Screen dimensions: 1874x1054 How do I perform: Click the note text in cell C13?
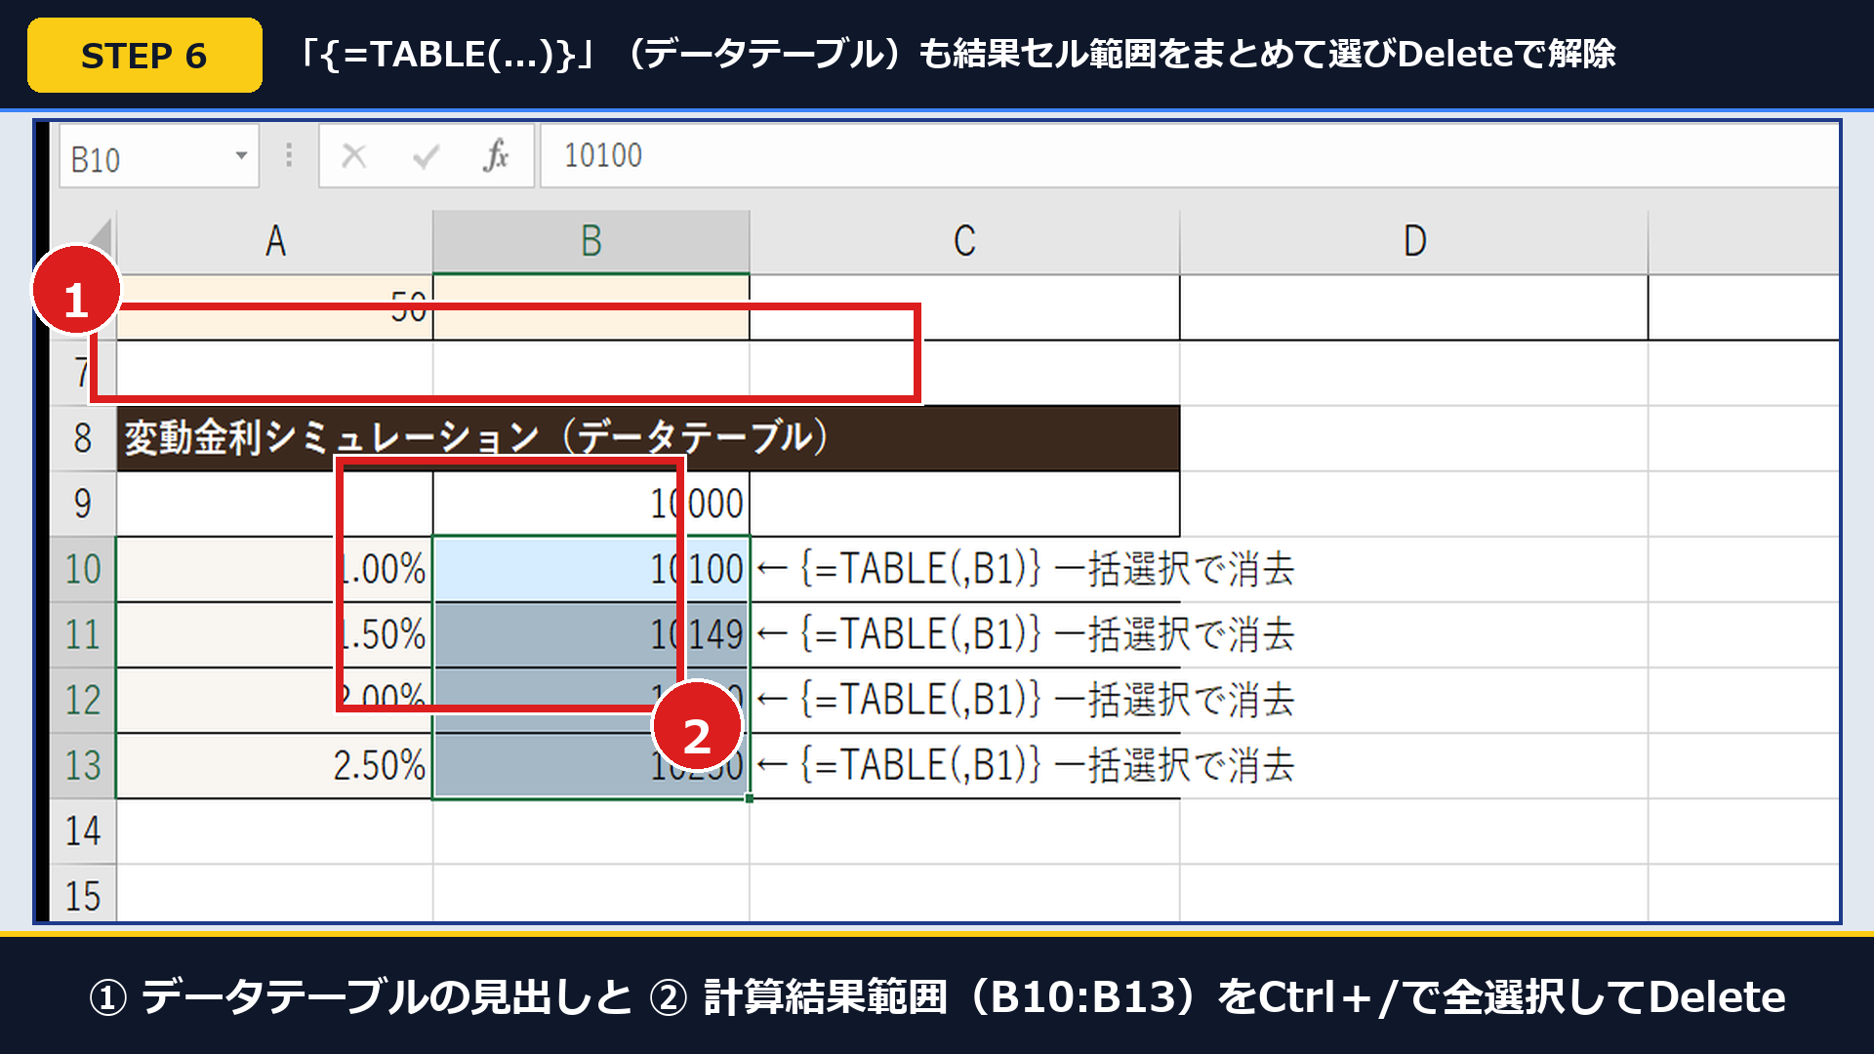tap(1026, 765)
